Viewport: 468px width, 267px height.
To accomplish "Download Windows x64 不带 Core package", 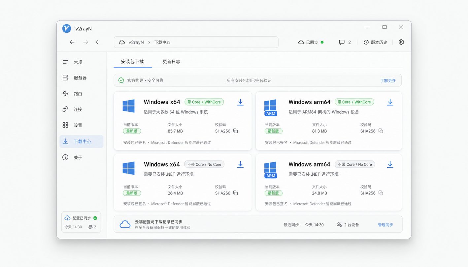I will [x=240, y=164].
